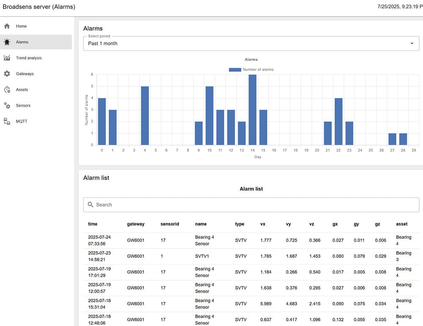Click the sensorid column header
Viewport: 423px width, 326px height.
click(170, 224)
